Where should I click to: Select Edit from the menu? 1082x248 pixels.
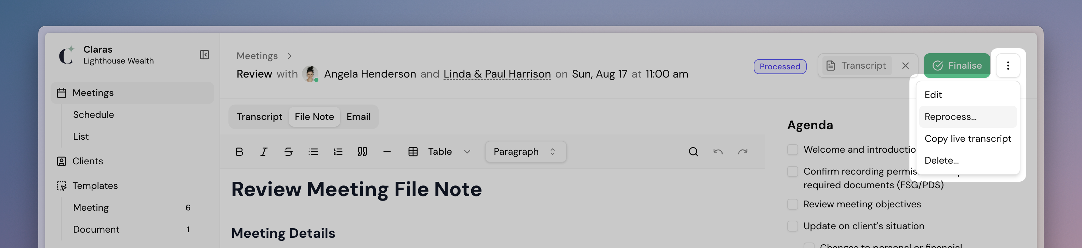(968, 95)
